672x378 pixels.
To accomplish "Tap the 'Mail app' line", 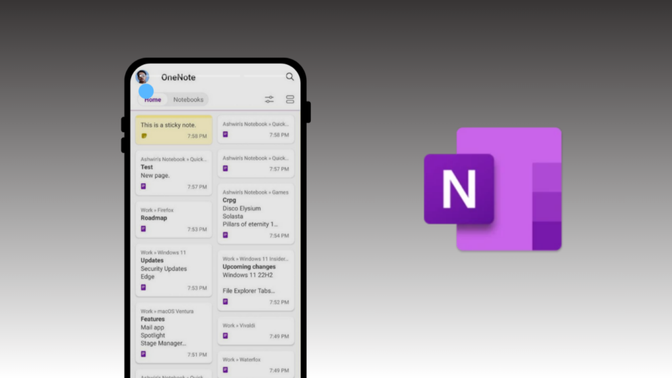I will 152,327.
